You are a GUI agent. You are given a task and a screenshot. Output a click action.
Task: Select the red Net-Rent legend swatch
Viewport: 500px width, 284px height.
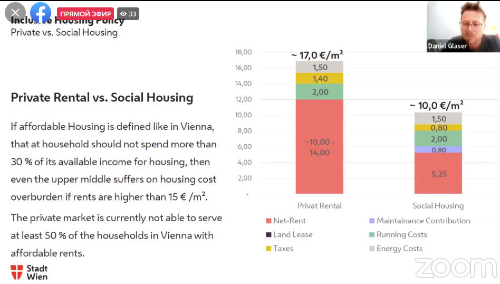268,221
